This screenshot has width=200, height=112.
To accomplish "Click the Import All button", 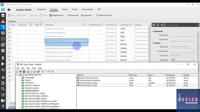I will (x=86, y=15).
